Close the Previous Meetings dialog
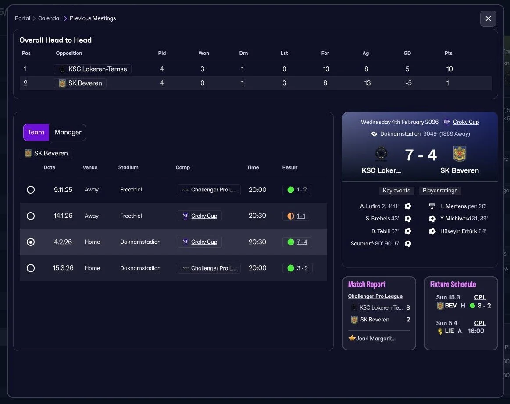This screenshot has height=404, width=510. (x=488, y=18)
